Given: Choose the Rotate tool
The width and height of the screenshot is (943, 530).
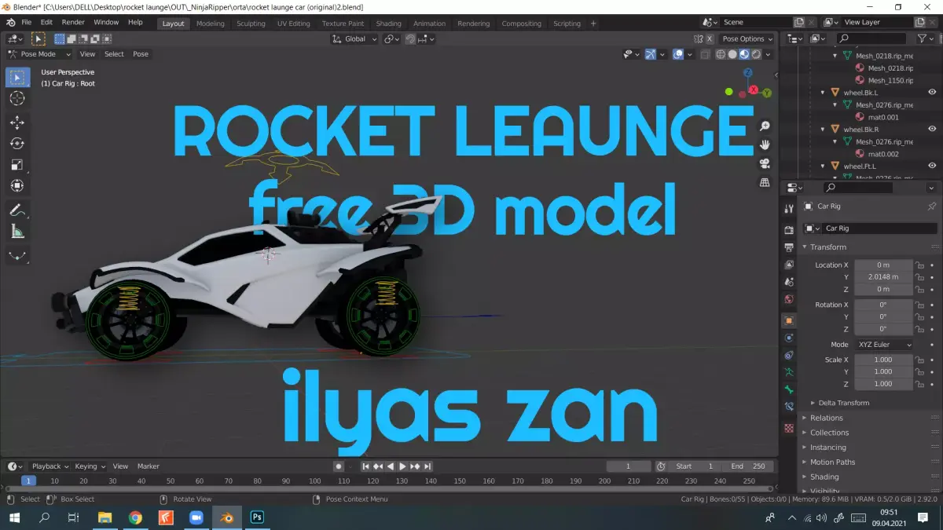Looking at the screenshot, I should click(x=17, y=144).
